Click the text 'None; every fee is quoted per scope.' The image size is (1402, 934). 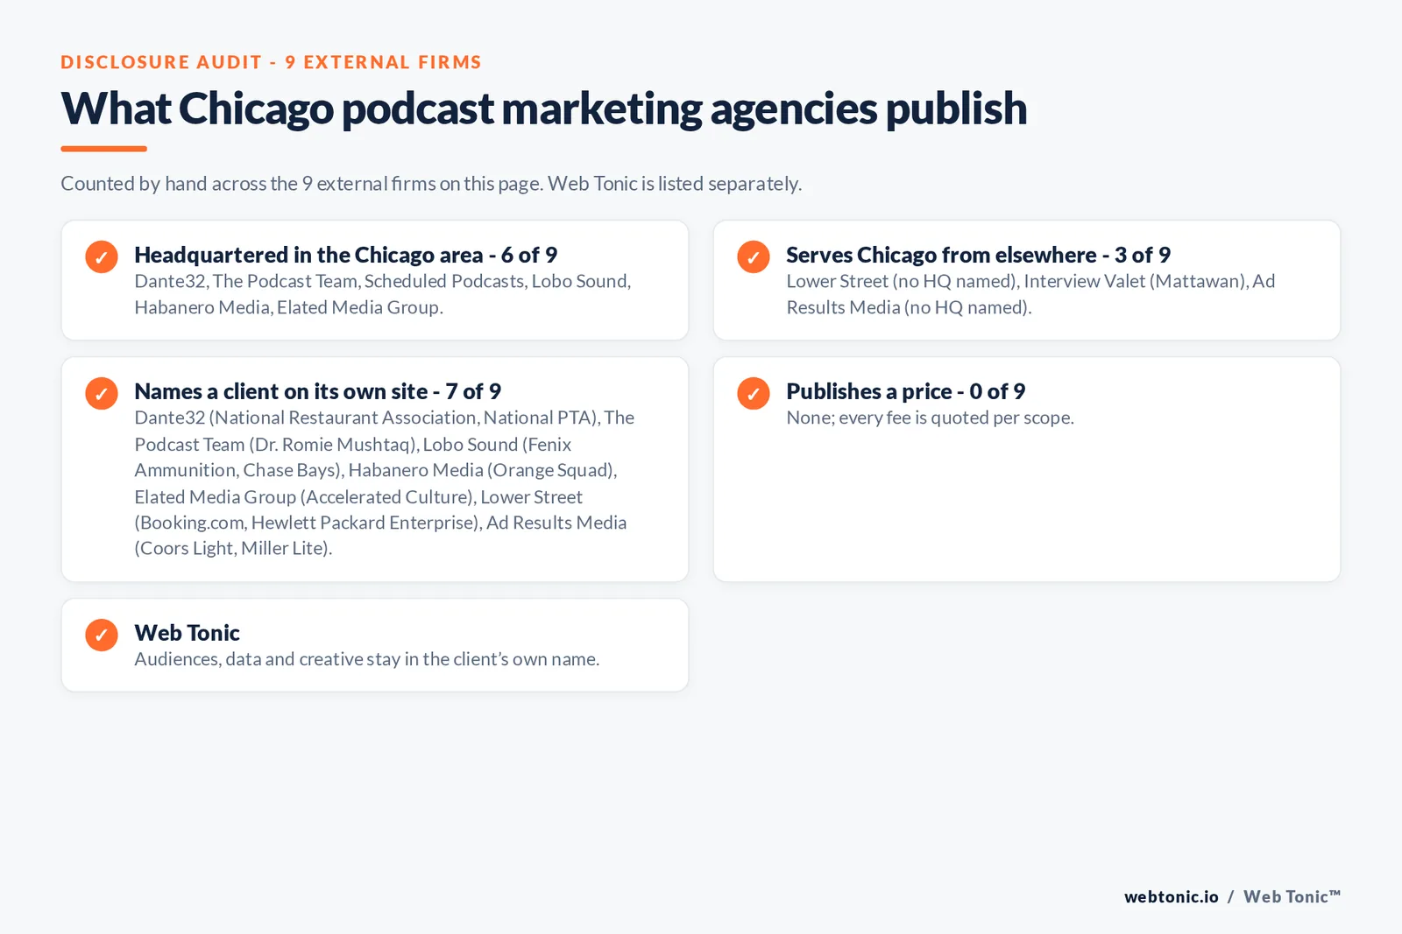coord(930,418)
